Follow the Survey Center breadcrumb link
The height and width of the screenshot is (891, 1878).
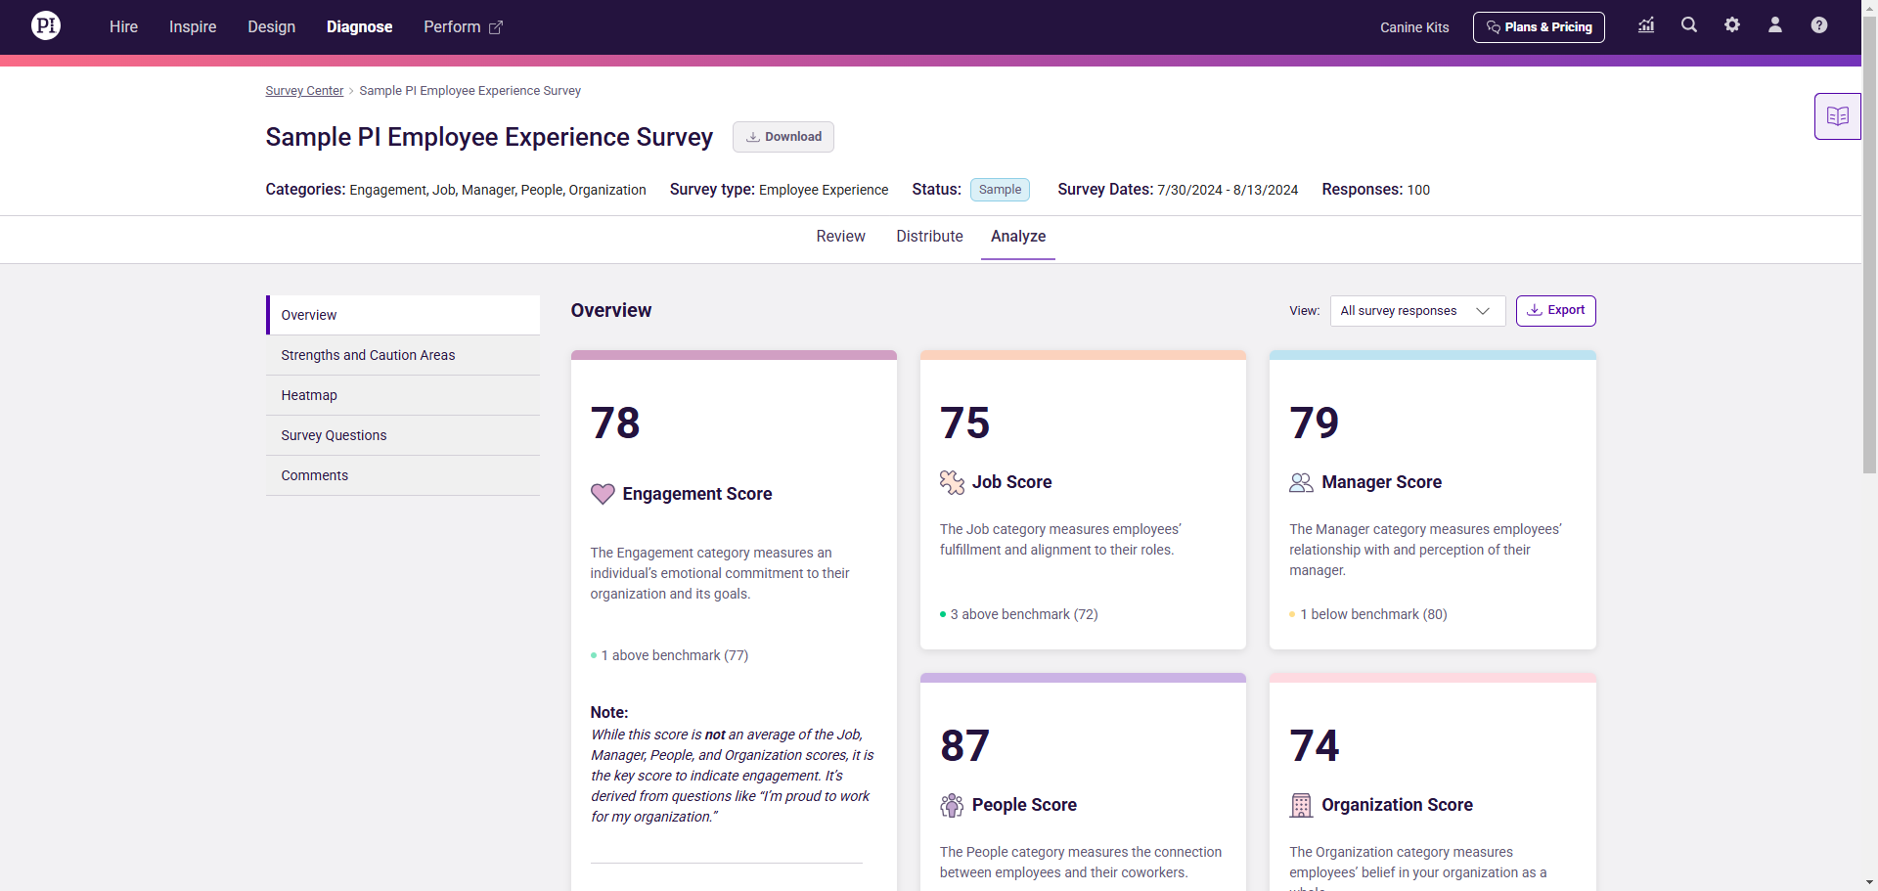[x=304, y=91]
